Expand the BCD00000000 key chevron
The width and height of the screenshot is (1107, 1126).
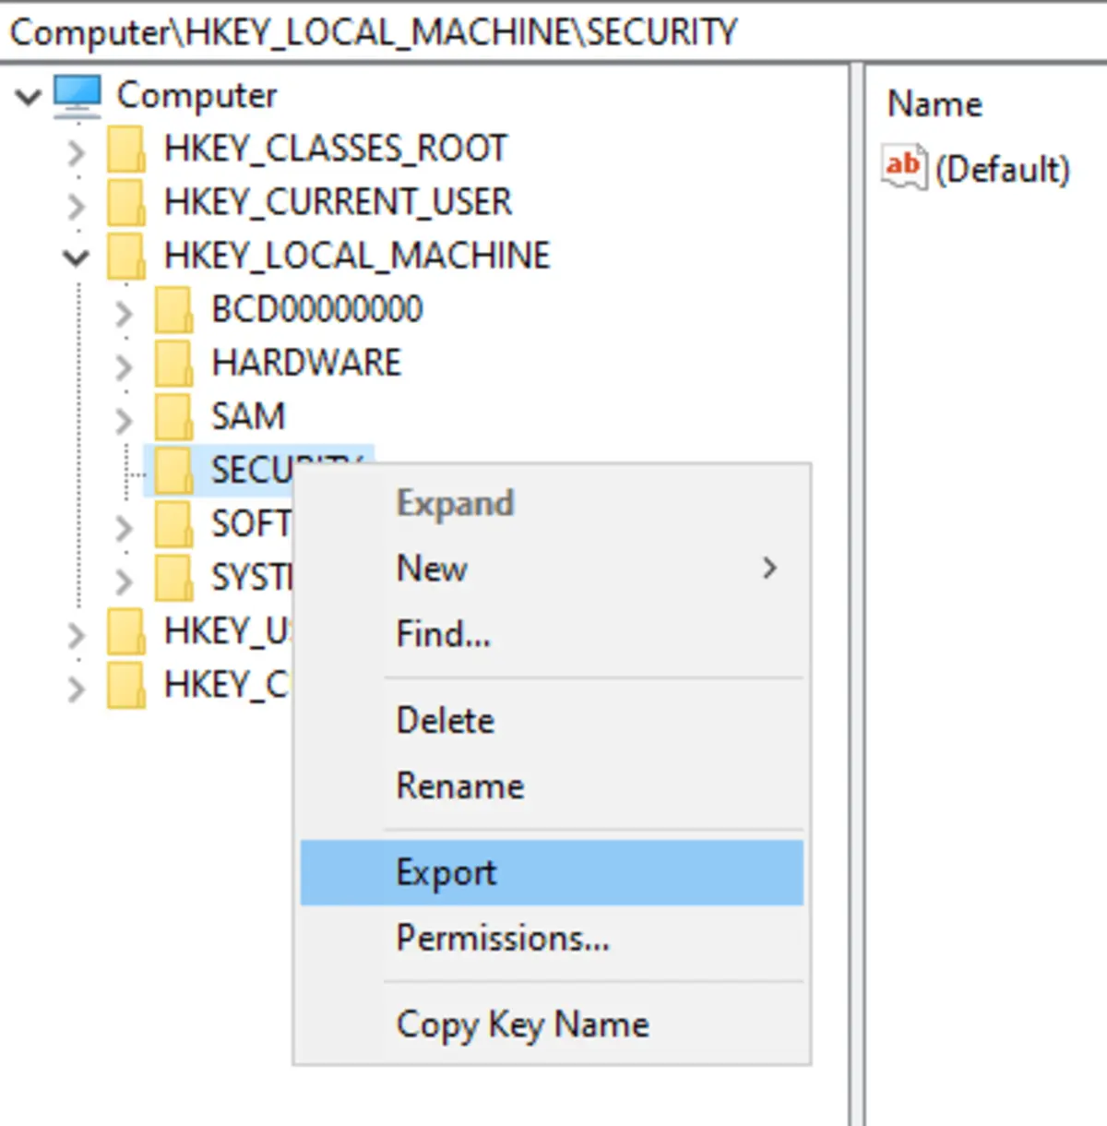click(x=124, y=313)
